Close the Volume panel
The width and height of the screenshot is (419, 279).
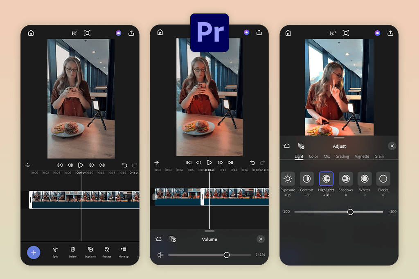(261, 239)
